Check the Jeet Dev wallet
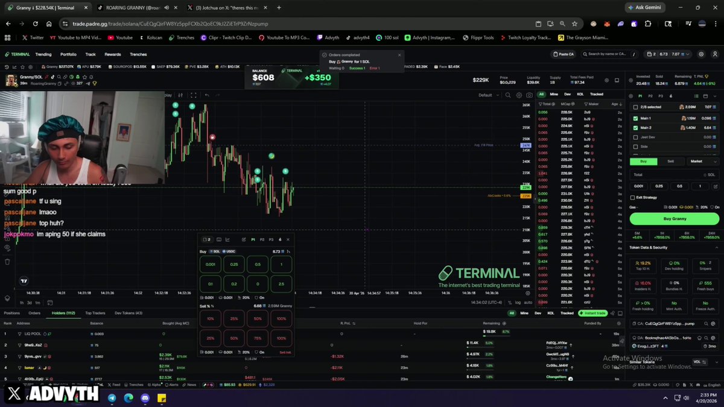724x407 pixels. (x=635, y=137)
